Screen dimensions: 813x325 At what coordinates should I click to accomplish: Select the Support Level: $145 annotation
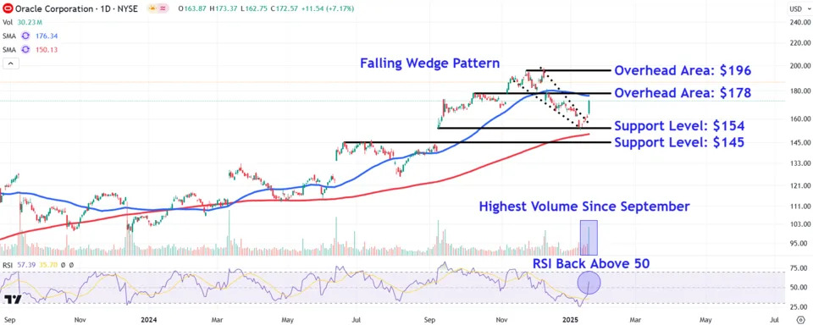[x=680, y=142]
